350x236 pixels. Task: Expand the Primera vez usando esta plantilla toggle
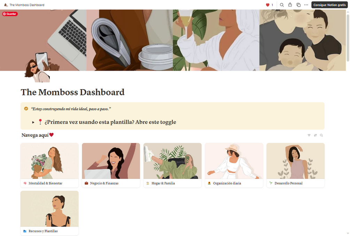coord(33,122)
